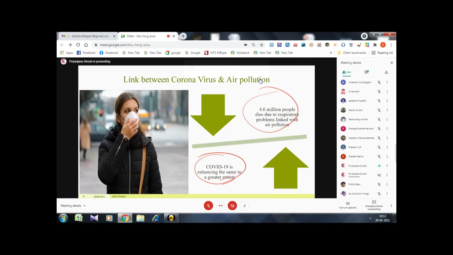Mute participant padala thirupathi

point(379,101)
